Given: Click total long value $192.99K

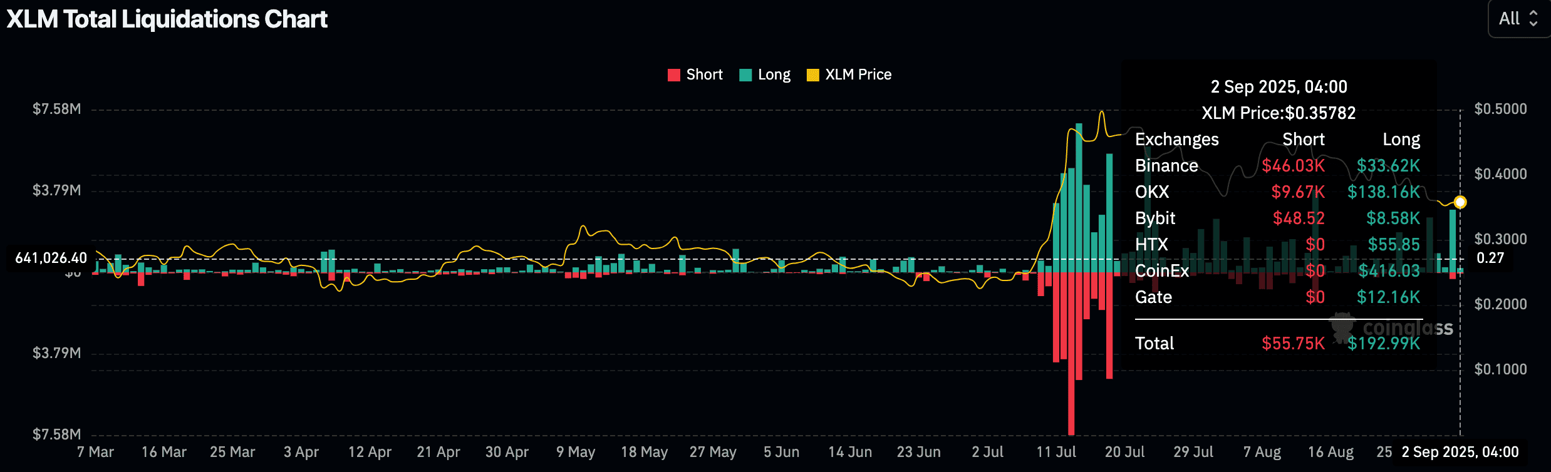Looking at the screenshot, I should [x=1384, y=343].
